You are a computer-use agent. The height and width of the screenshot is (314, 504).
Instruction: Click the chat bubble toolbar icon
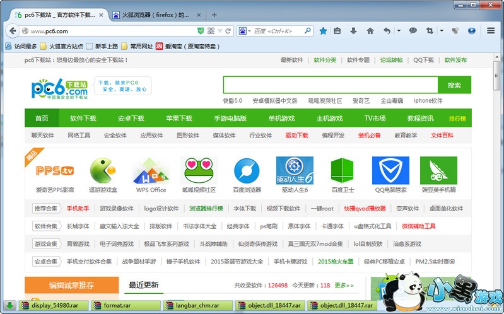coord(413,30)
